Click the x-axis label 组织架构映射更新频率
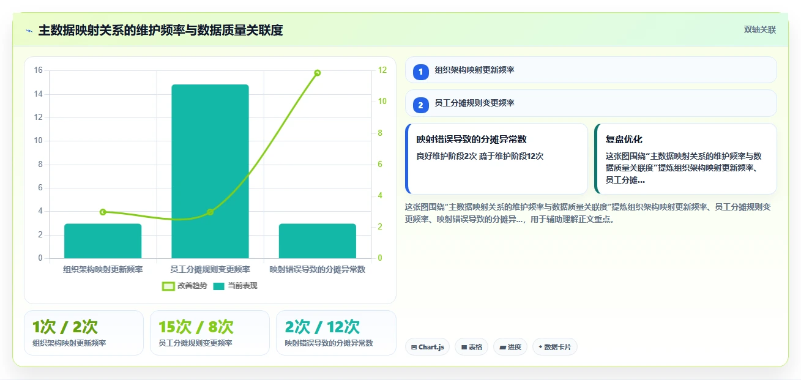The width and height of the screenshot is (801, 380). point(103,269)
